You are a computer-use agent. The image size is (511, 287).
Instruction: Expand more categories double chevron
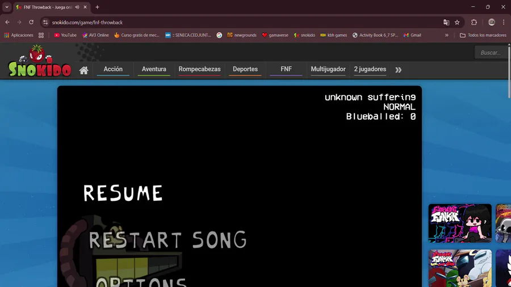coord(398,70)
